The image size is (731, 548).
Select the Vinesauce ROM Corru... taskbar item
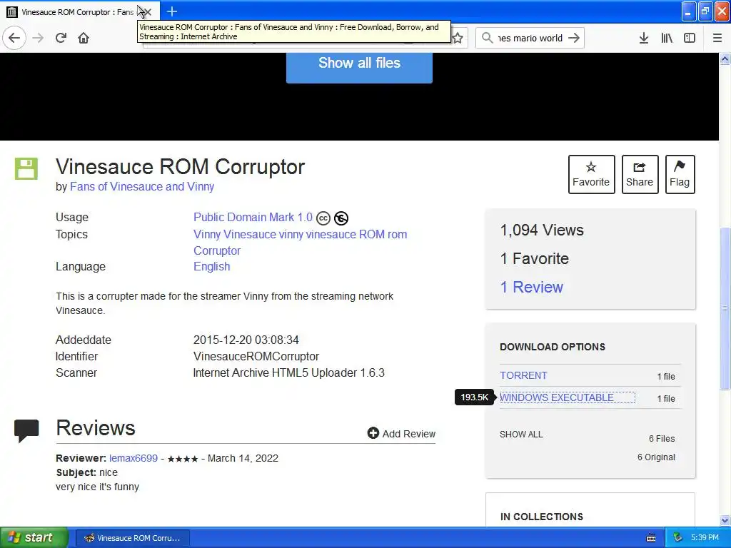(132, 538)
